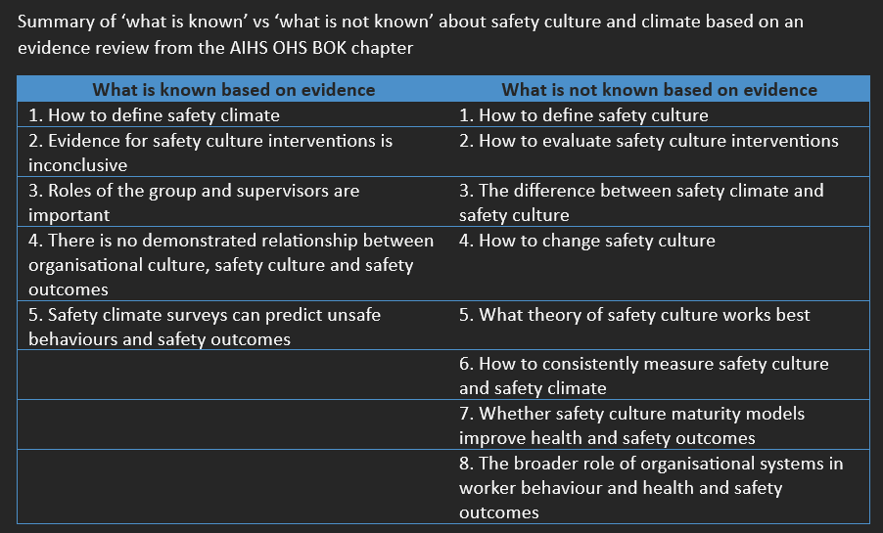This screenshot has height=533, width=883.
Task: Click "How to evaluate safety culture interventions"
Action: point(648,141)
